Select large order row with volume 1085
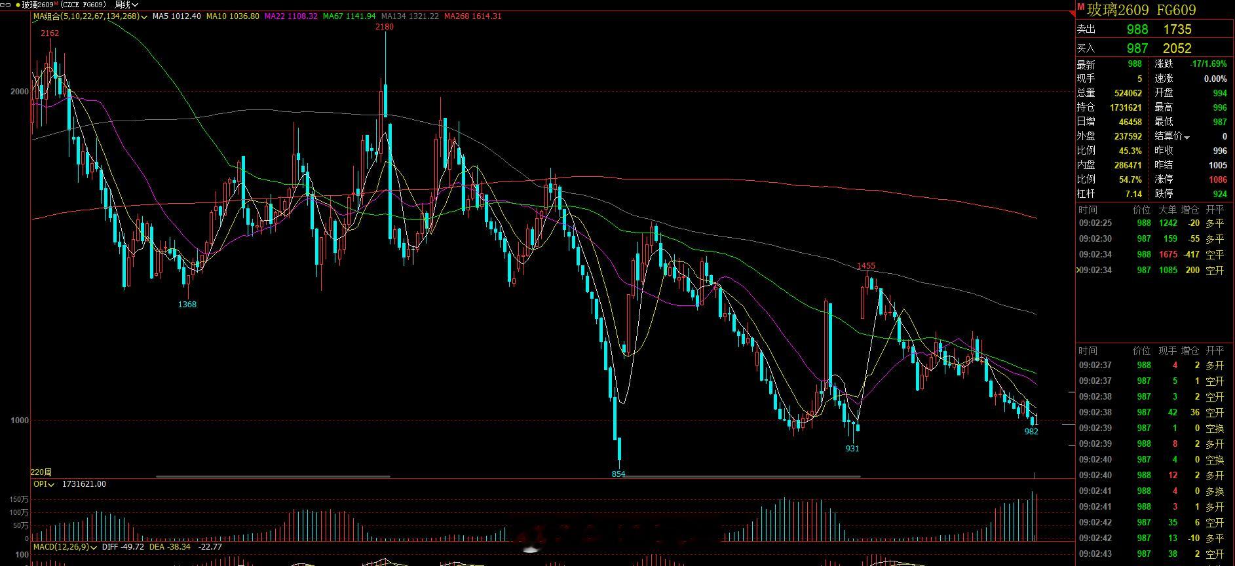Viewport: 1235px width, 566px height. [1153, 270]
